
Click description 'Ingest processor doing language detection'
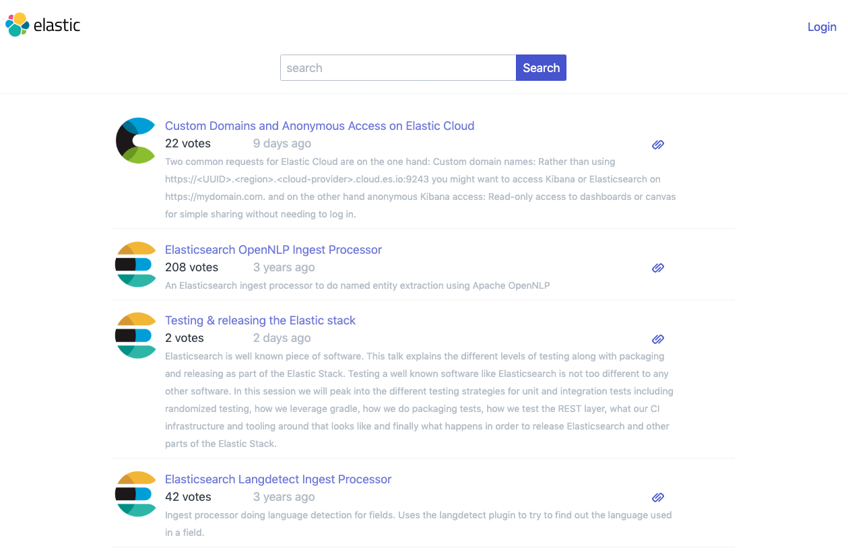(x=418, y=524)
